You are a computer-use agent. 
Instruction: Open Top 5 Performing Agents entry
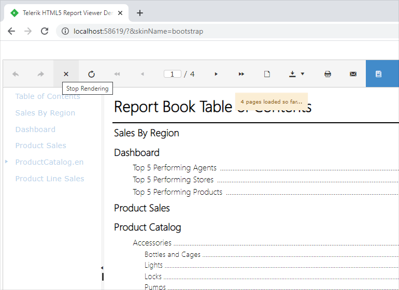point(175,168)
